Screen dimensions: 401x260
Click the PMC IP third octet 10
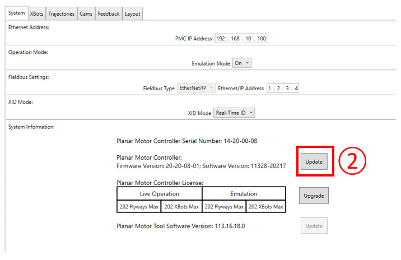(x=249, y=39)
